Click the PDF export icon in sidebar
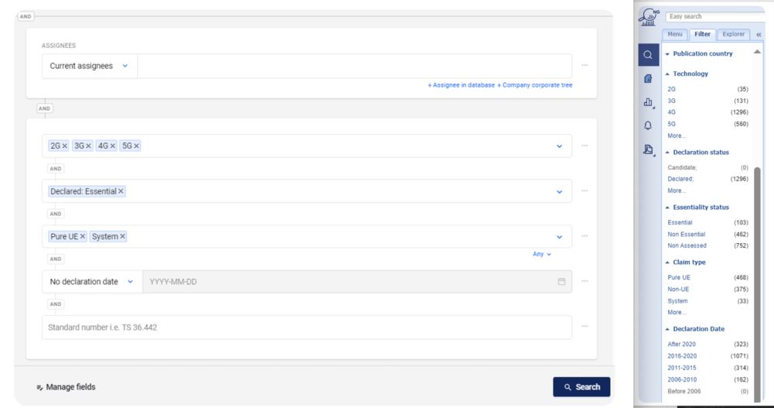Image resolution: width=774 pixels, height=408 pixels. (x=649, y=149)
